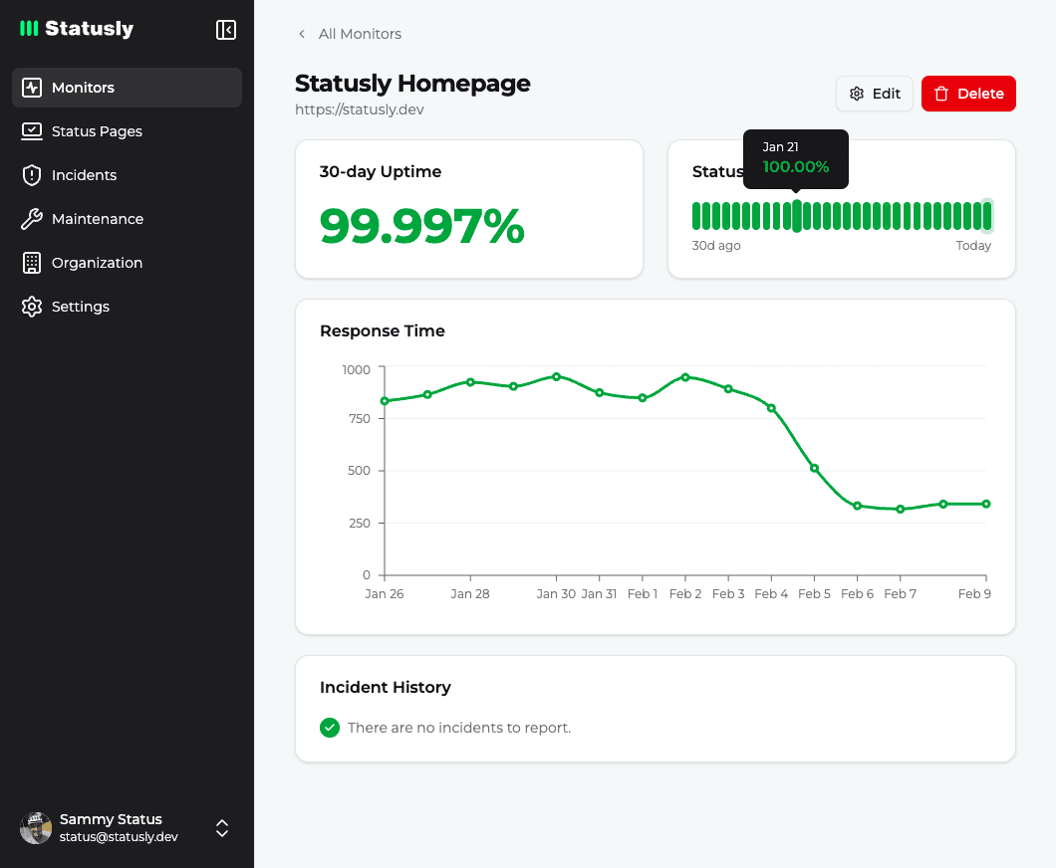Image resolution: width=1056 pixels, height=868 pixels.
Task: Select the Monitors sidebar icon
Action: click(x=33, y=88)
